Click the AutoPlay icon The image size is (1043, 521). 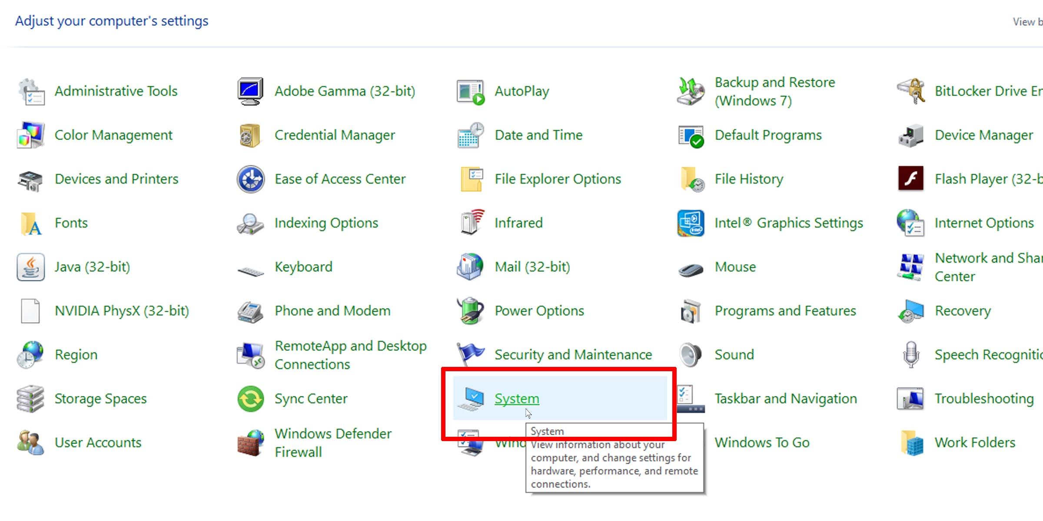(470, 92)
